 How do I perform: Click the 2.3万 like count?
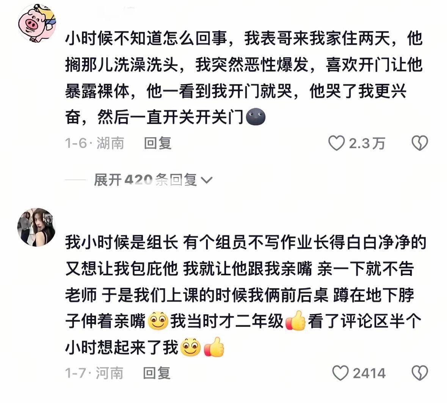367,143
